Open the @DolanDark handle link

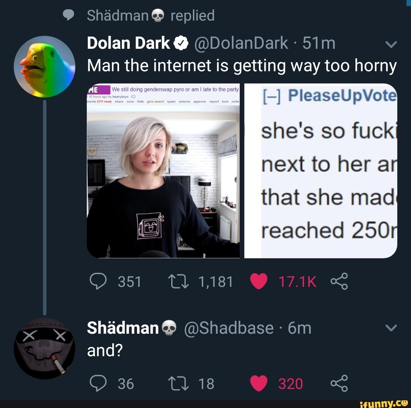tap(241, 43)
